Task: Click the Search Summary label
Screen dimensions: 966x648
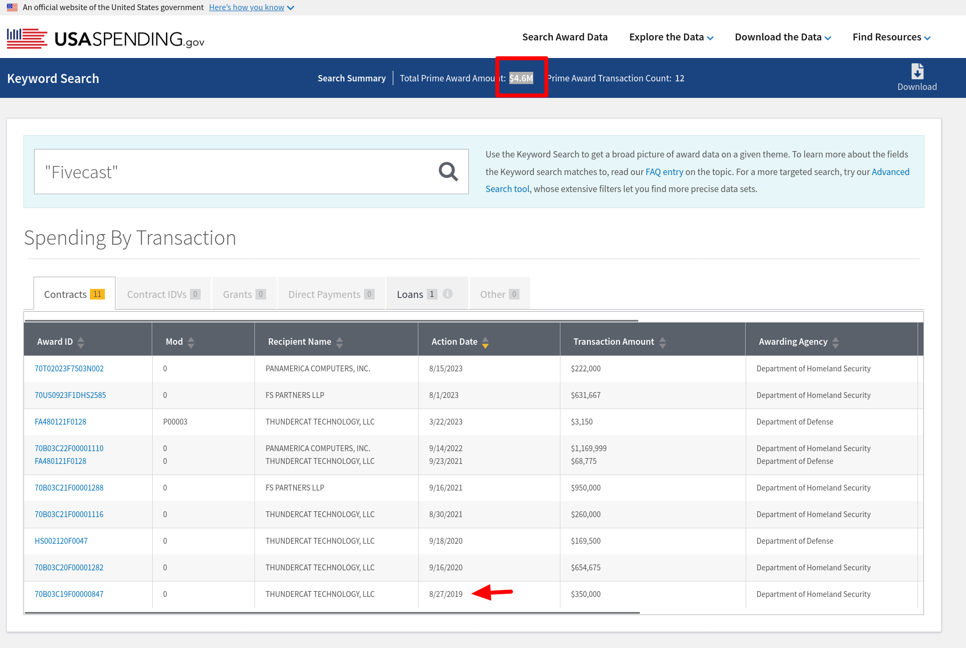Action: tap(352, 78)
